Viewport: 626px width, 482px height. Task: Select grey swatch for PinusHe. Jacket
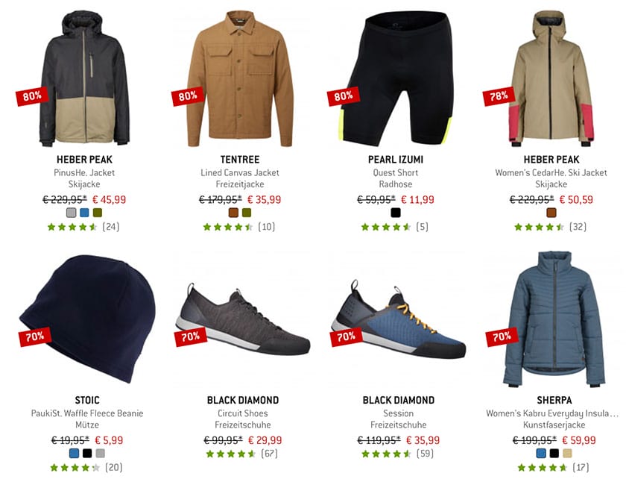pyautogui.click(x=71, y=213)
